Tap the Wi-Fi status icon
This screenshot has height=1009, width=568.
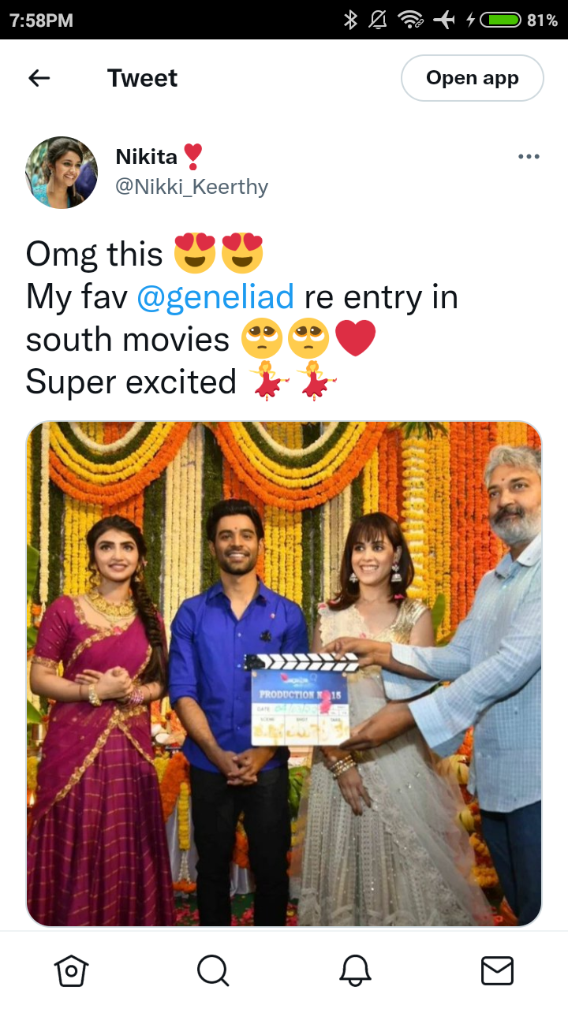411,20
